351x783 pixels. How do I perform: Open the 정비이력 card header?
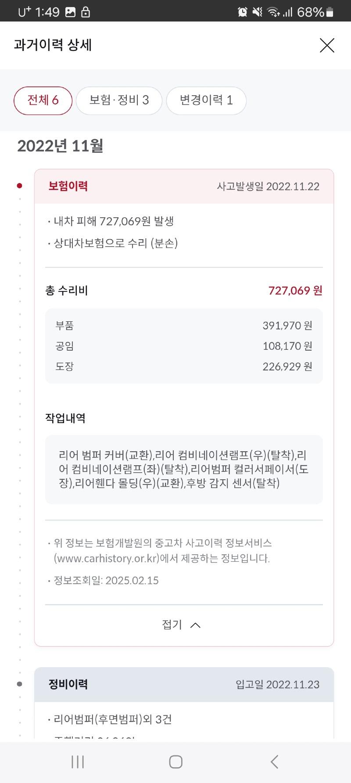[184, 684]
